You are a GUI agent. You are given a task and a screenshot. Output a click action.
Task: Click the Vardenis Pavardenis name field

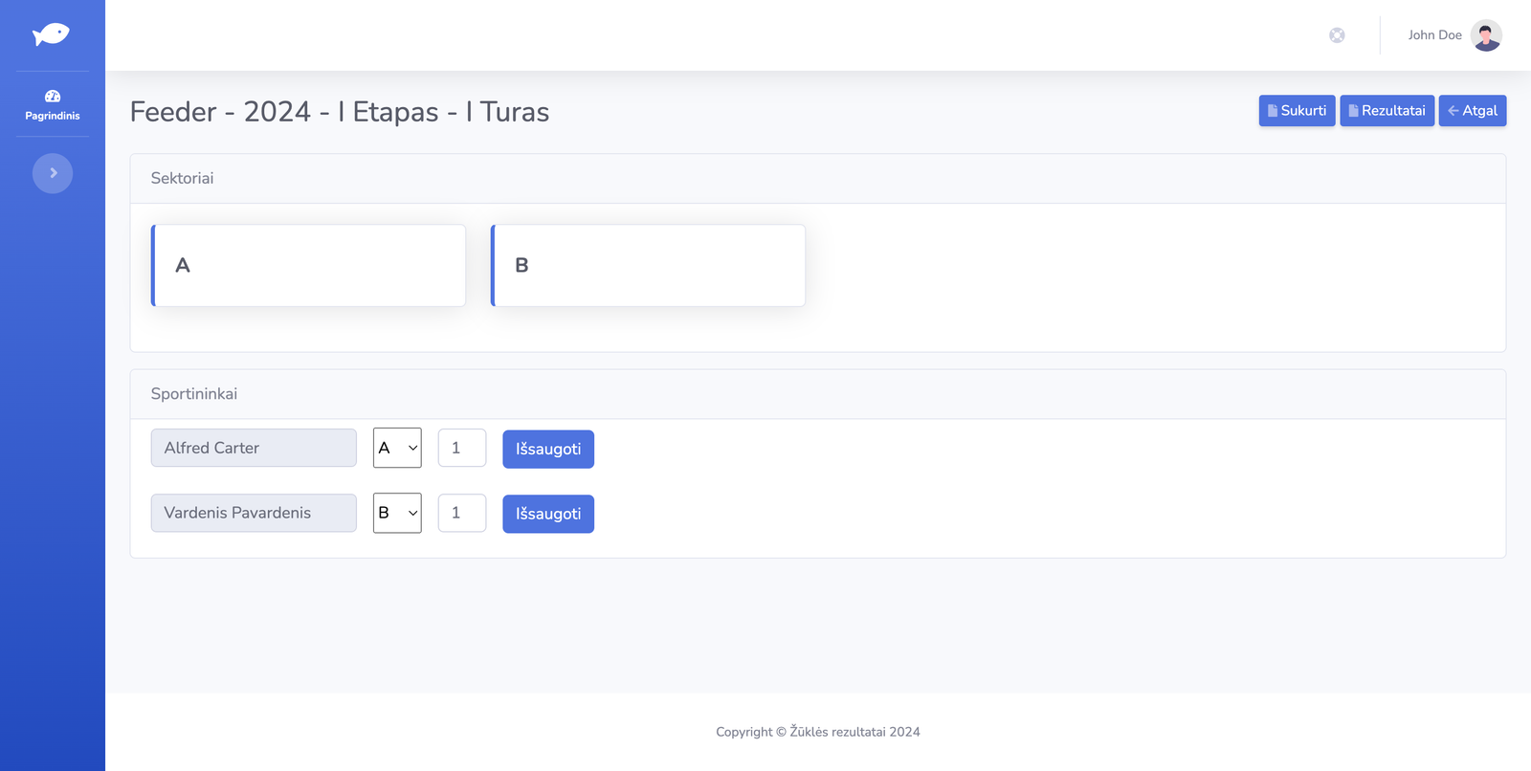point(254,513)
